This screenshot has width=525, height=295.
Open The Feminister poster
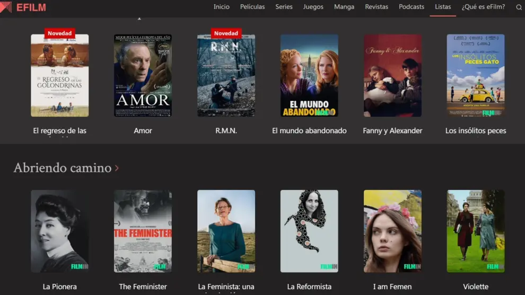143,231
